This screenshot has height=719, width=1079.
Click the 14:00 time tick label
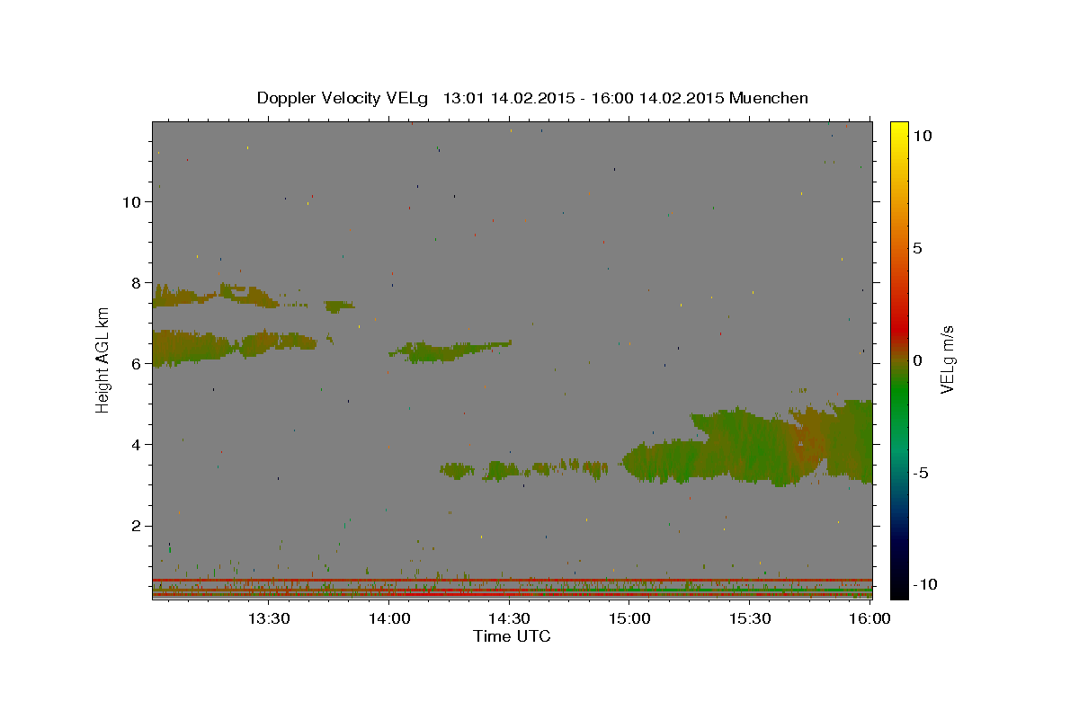(389, 619)
